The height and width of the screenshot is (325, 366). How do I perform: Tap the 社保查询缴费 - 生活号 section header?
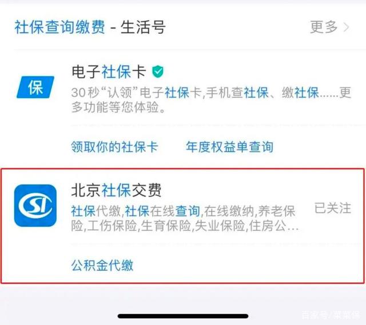click(90, 27)
